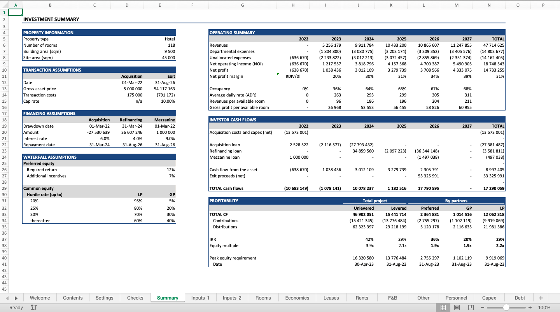Click the selection mode icon beside Ready
The height and width of the screenshot is (312, 560).
[33, 307]
